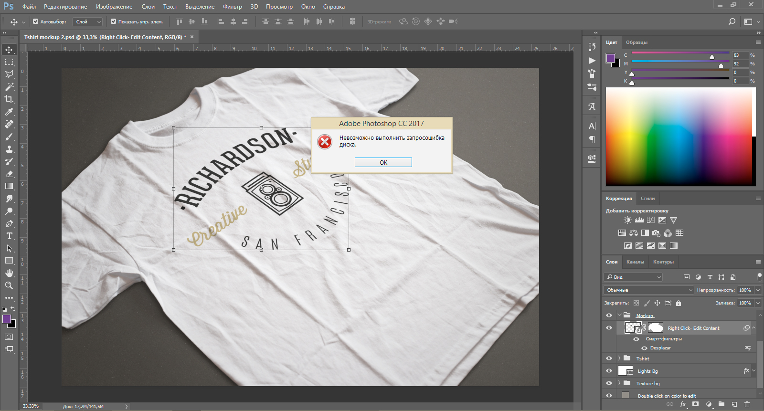Expand Lights Bg layer effects arrow
Screen dimensions: 764x411
coord(754,371)
